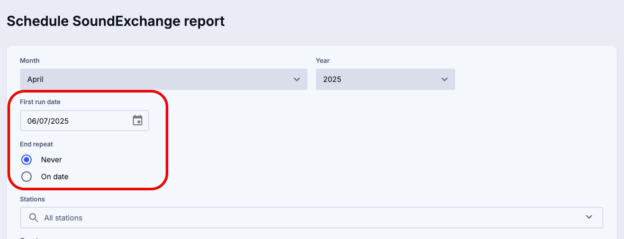Click the Year field label

pos(323,61)
